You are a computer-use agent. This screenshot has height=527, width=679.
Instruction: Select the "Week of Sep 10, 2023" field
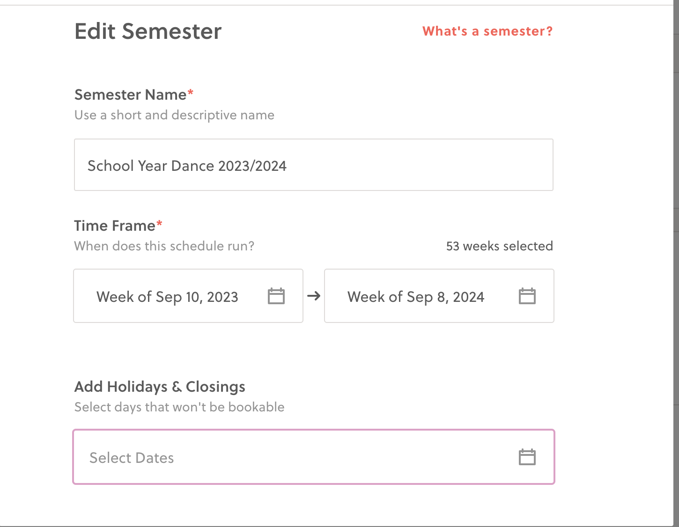pos(167,297)
